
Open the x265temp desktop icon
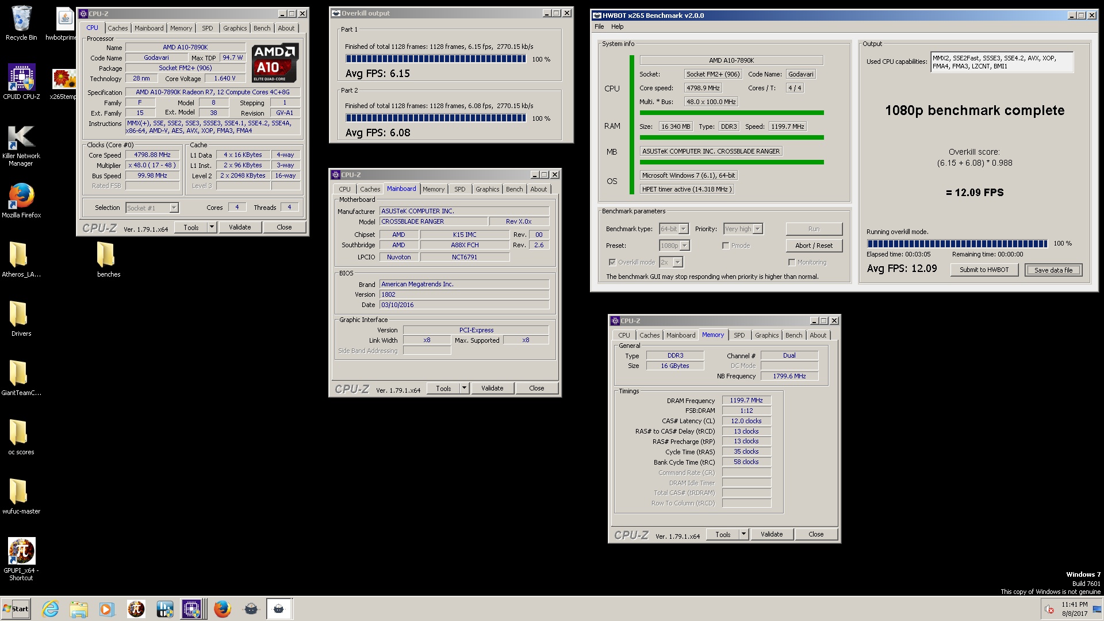[x=63, y=83]
